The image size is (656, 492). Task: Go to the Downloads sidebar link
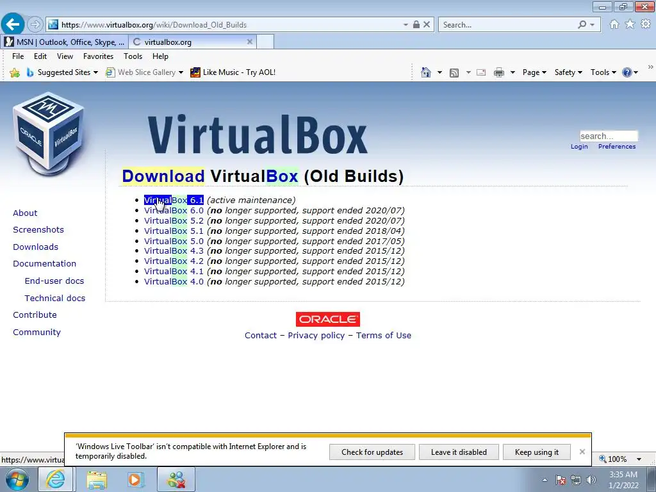click(36, 247)
